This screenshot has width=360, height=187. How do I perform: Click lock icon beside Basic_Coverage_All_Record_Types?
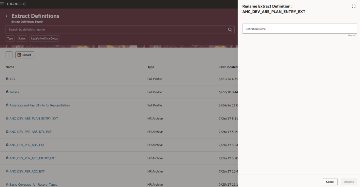7,184
